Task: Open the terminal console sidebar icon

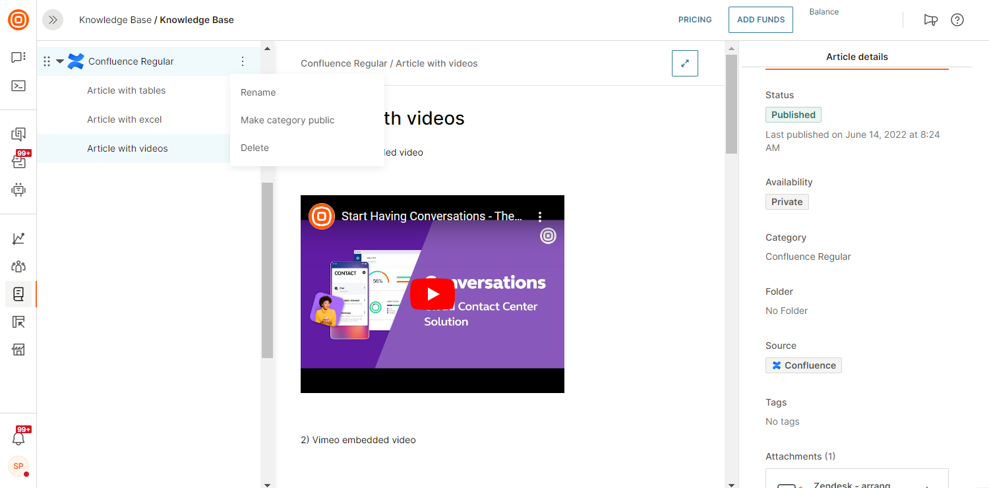Action: click(18, 86)
